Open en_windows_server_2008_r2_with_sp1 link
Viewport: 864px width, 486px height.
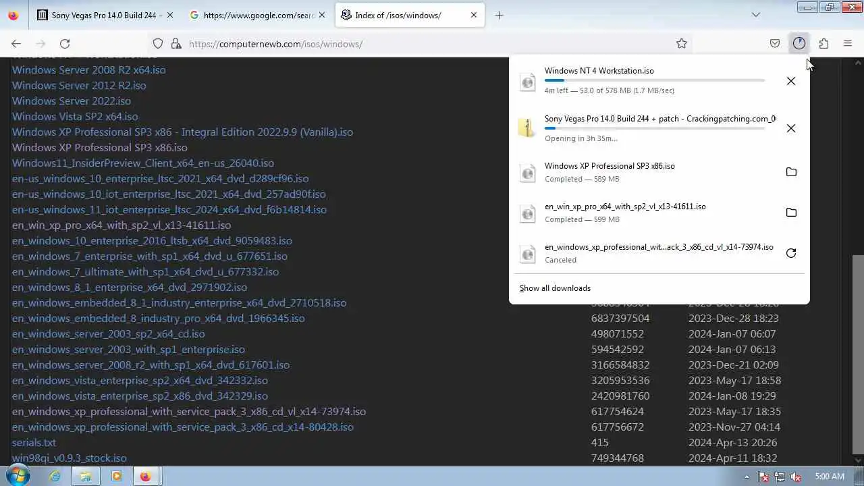point(151,364)
